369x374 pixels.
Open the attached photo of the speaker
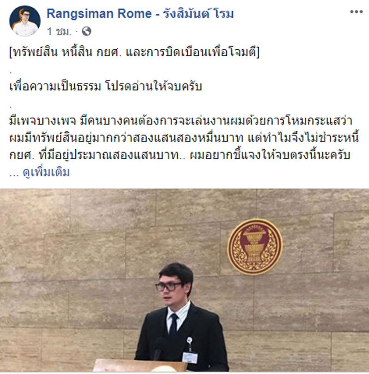(184, 280)
